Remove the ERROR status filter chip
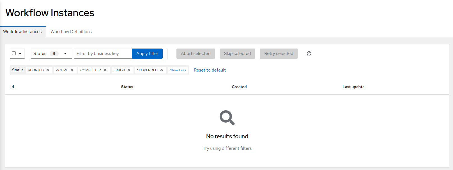This screenshot has height=170, width=453. [x=129, y=70]
